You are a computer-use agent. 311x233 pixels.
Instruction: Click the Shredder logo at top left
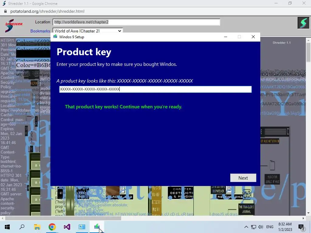click(x=13, y=25)
